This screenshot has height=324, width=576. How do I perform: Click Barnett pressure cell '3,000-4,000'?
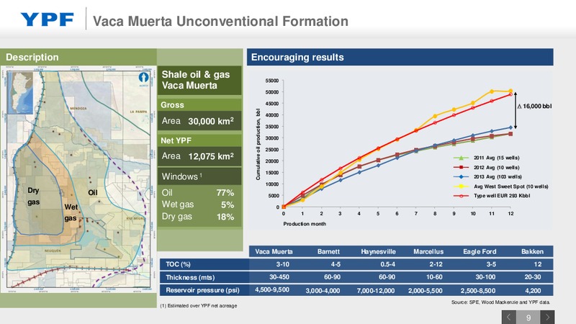pyautogui.click(x=323, y=291)
